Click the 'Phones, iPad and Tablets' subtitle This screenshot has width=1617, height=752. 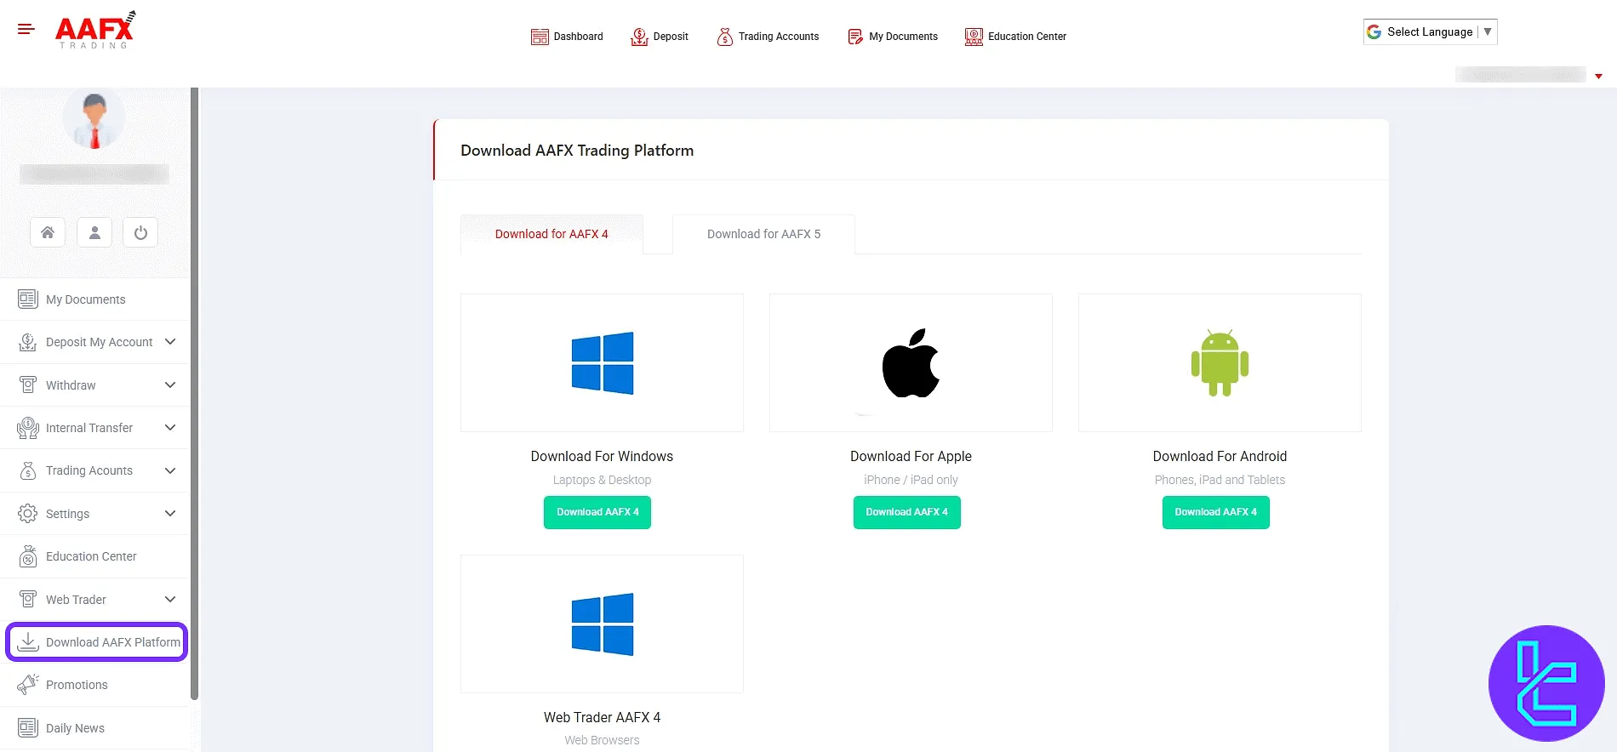click(1220, 480)
